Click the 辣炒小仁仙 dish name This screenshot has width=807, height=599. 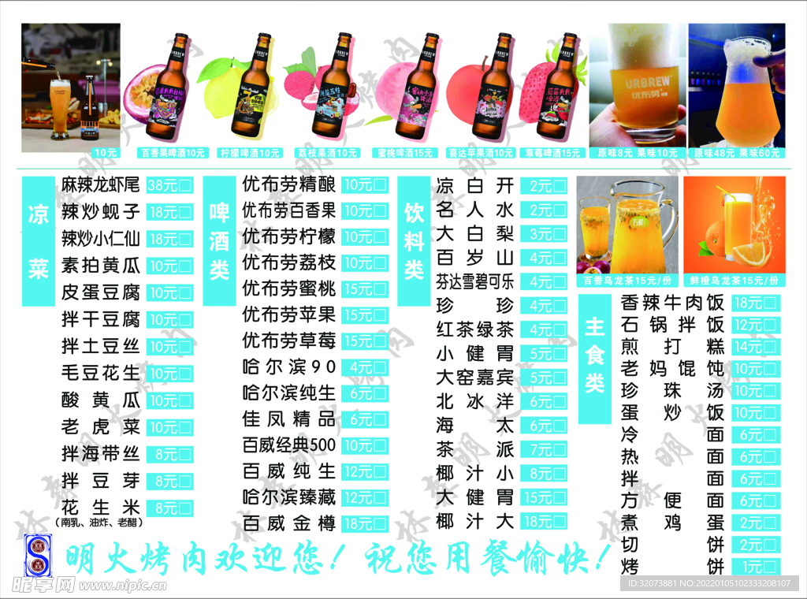pyautogui.click(x=101, y=238)
